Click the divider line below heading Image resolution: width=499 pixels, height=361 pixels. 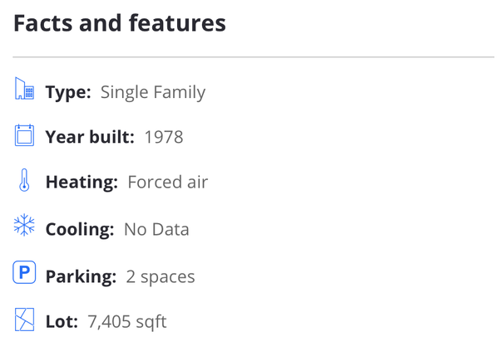click(x=254, y=57)
